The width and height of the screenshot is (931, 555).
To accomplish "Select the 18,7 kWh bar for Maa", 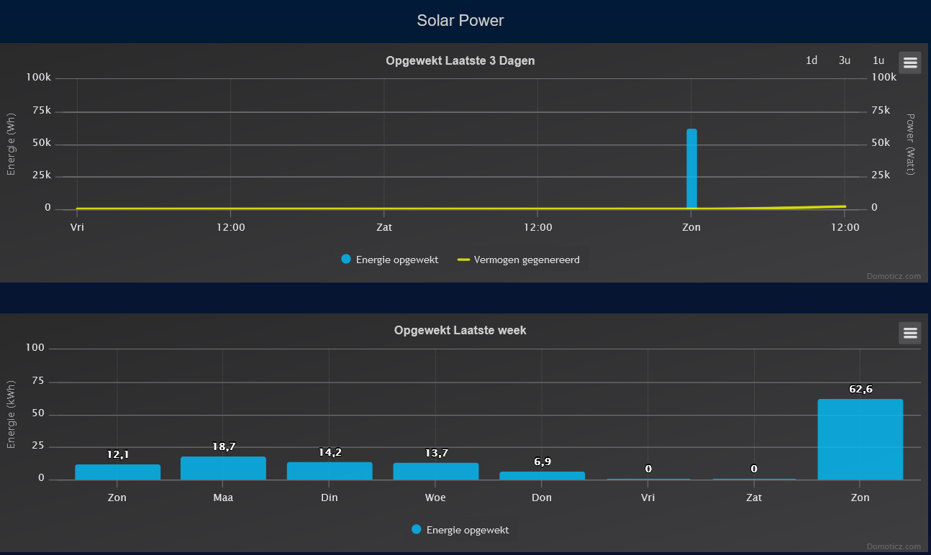I will click(223, 466).
